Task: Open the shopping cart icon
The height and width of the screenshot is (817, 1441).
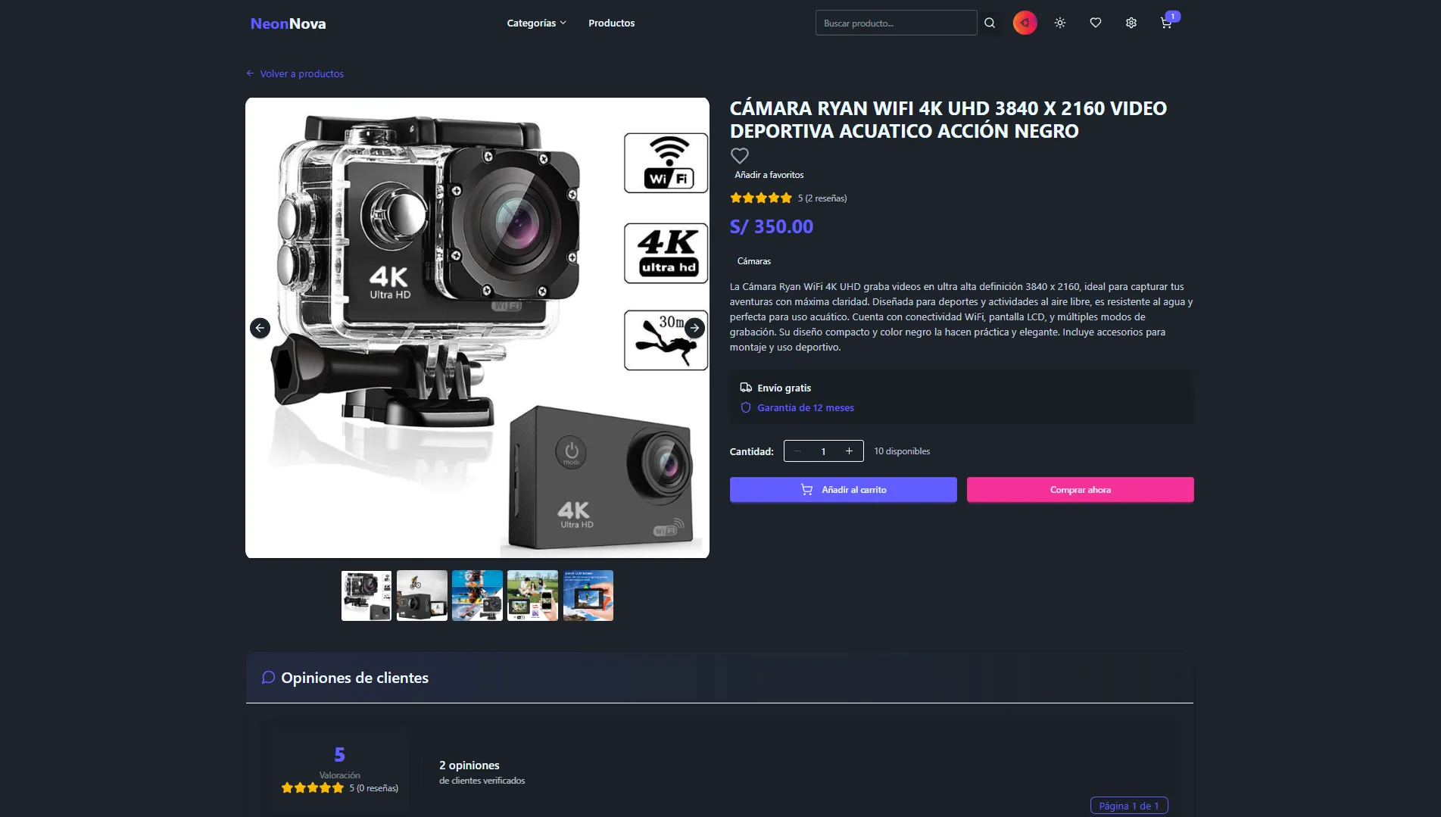Action: click(1166, 23)
